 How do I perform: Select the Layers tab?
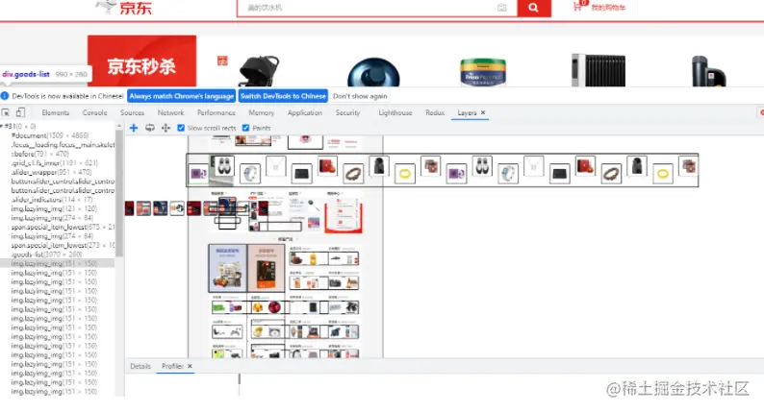(x=467, y=112)
